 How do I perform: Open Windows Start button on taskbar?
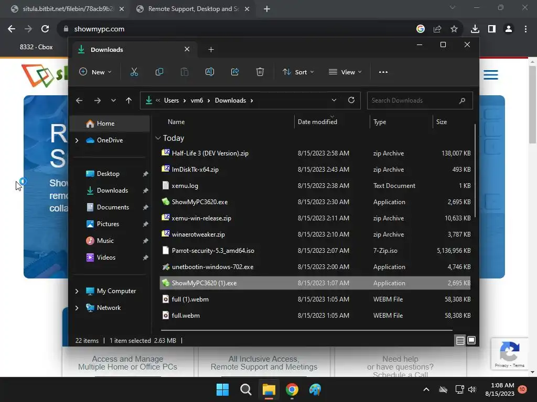point(222,389)
